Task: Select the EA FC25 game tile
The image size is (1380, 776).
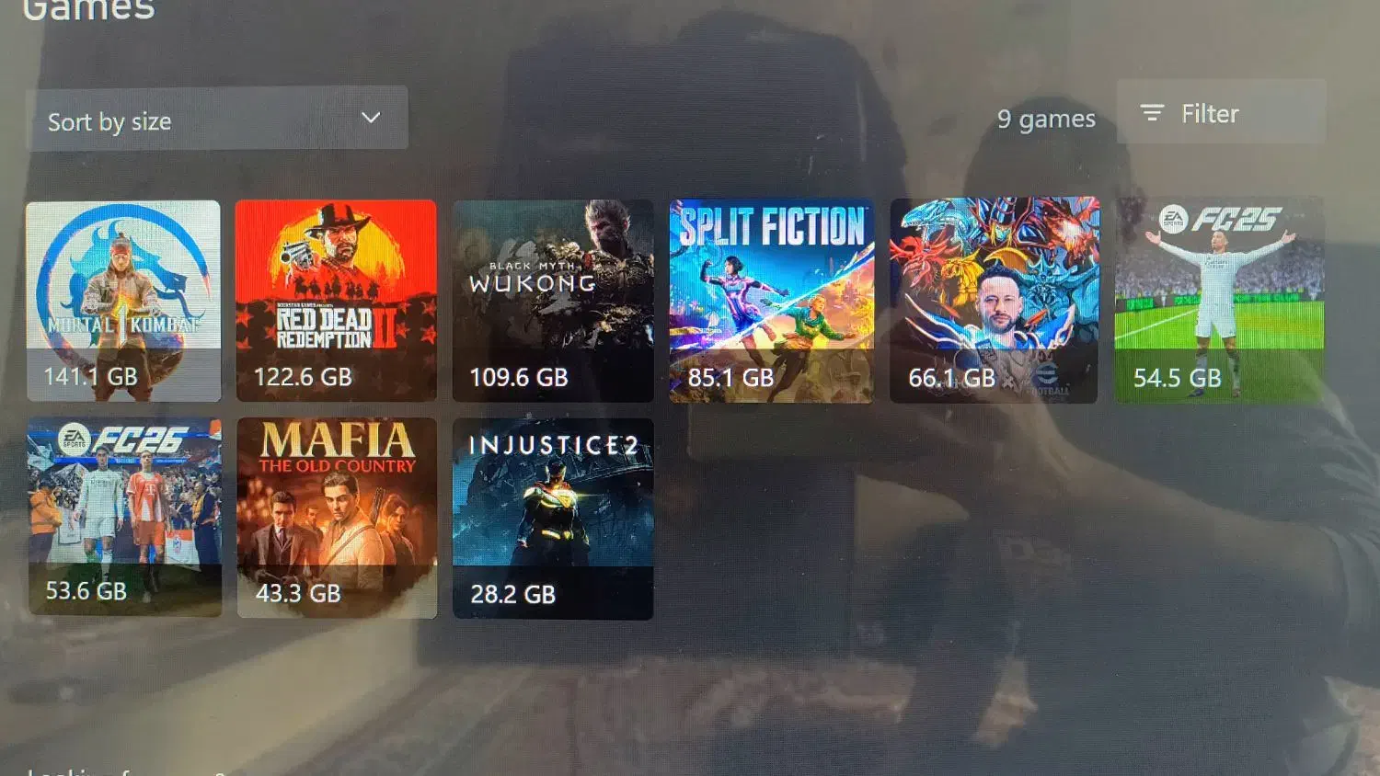Action: [x=1220, y=300]
